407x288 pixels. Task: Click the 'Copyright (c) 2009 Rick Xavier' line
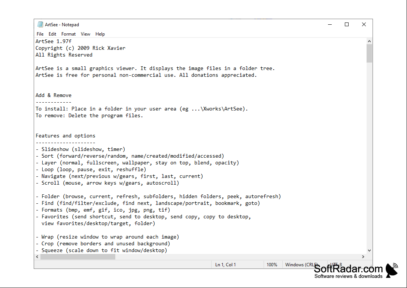[x=81, y=48]
